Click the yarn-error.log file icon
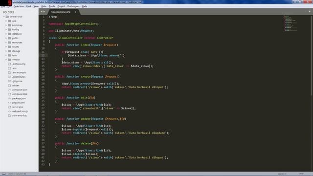 (x=9, y=115)
